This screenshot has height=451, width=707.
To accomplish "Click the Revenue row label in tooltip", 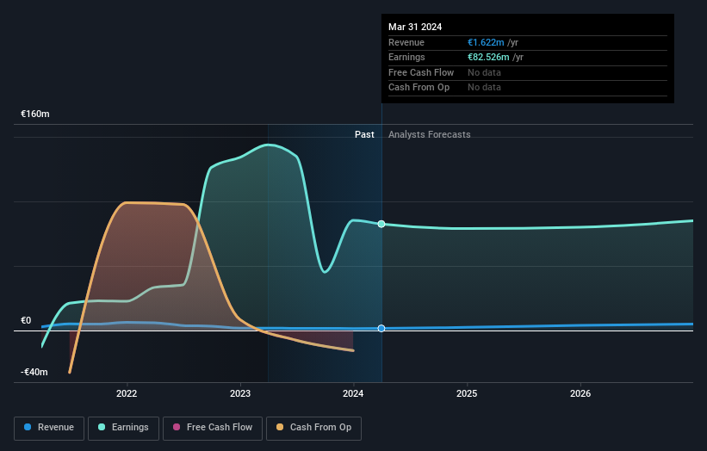I will pos(406,42).
